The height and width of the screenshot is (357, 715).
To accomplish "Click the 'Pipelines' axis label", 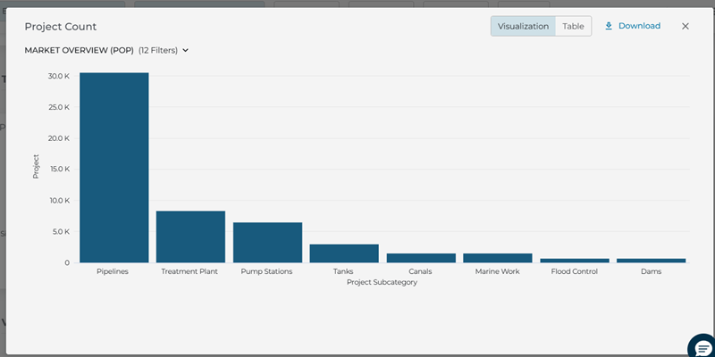I will (x=113, y=271).
